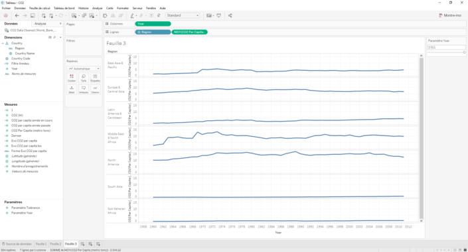Click the Montre-moi button
The width and height of the screenshot is (468, 252).
click(450, 15)
